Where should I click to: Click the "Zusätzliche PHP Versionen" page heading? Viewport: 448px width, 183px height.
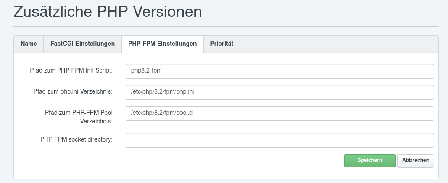coord(108,12)
